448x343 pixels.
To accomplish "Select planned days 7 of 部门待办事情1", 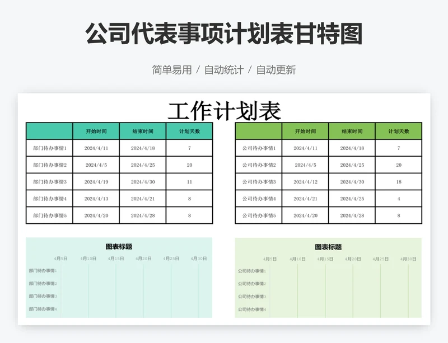I will (189, 148).
